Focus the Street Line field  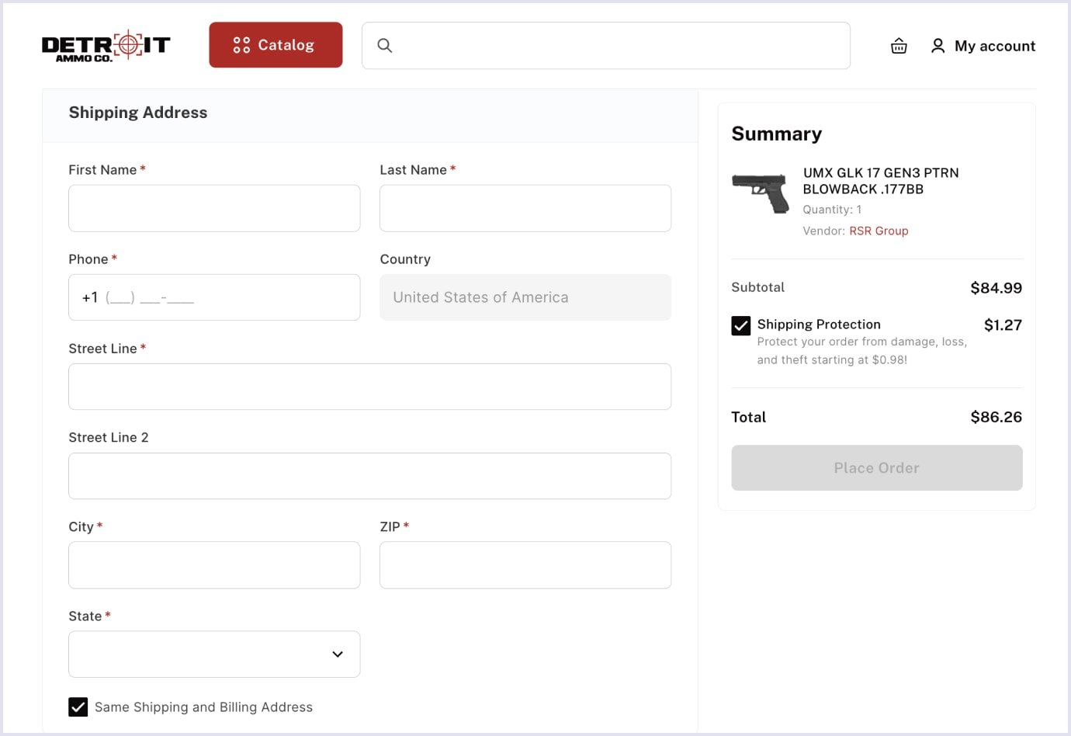369,387
